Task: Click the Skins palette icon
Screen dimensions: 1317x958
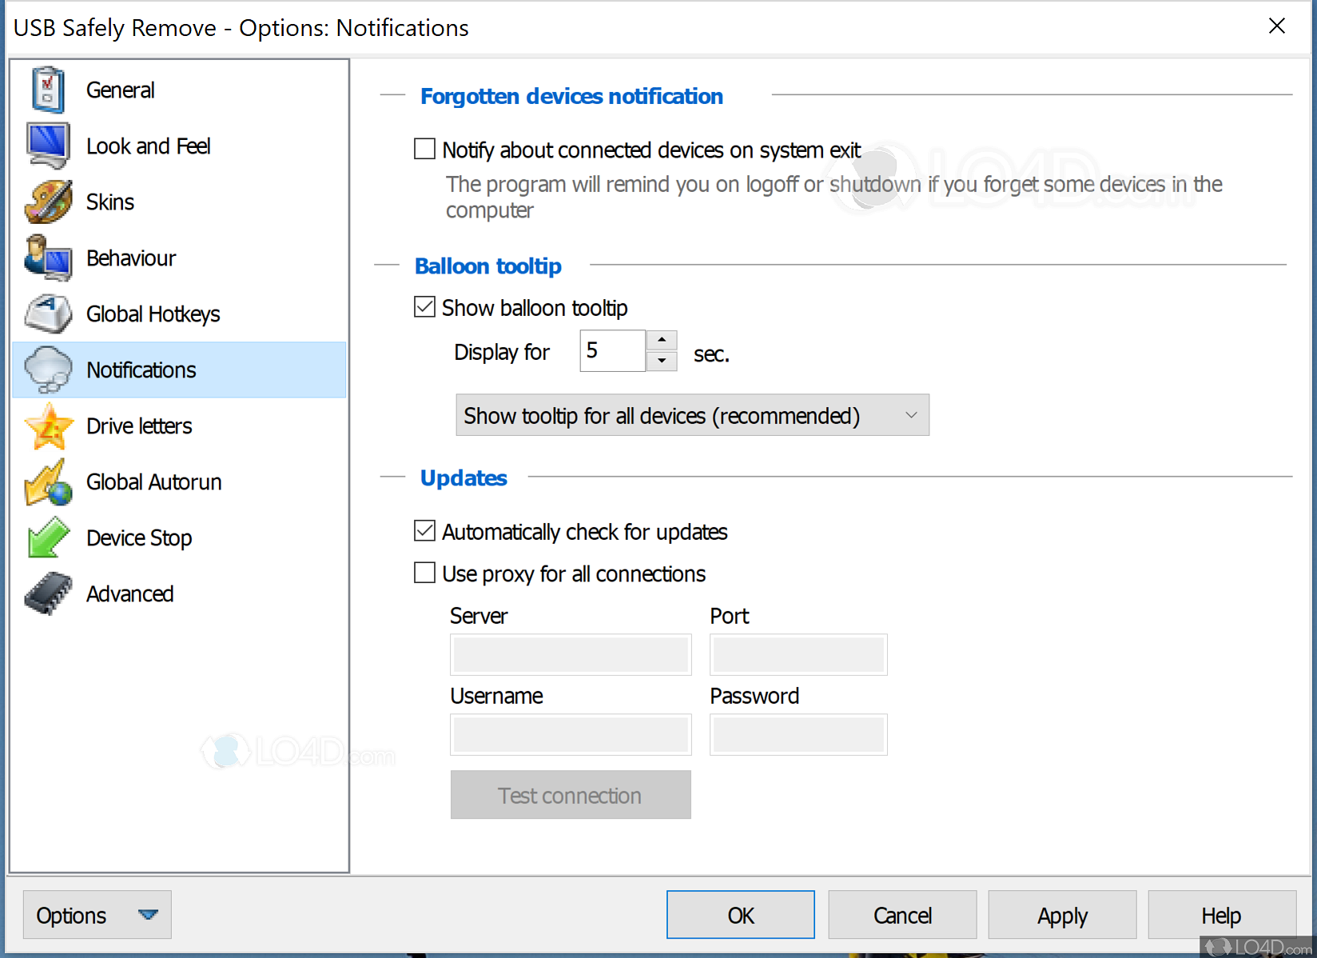Action: [48, 202]
